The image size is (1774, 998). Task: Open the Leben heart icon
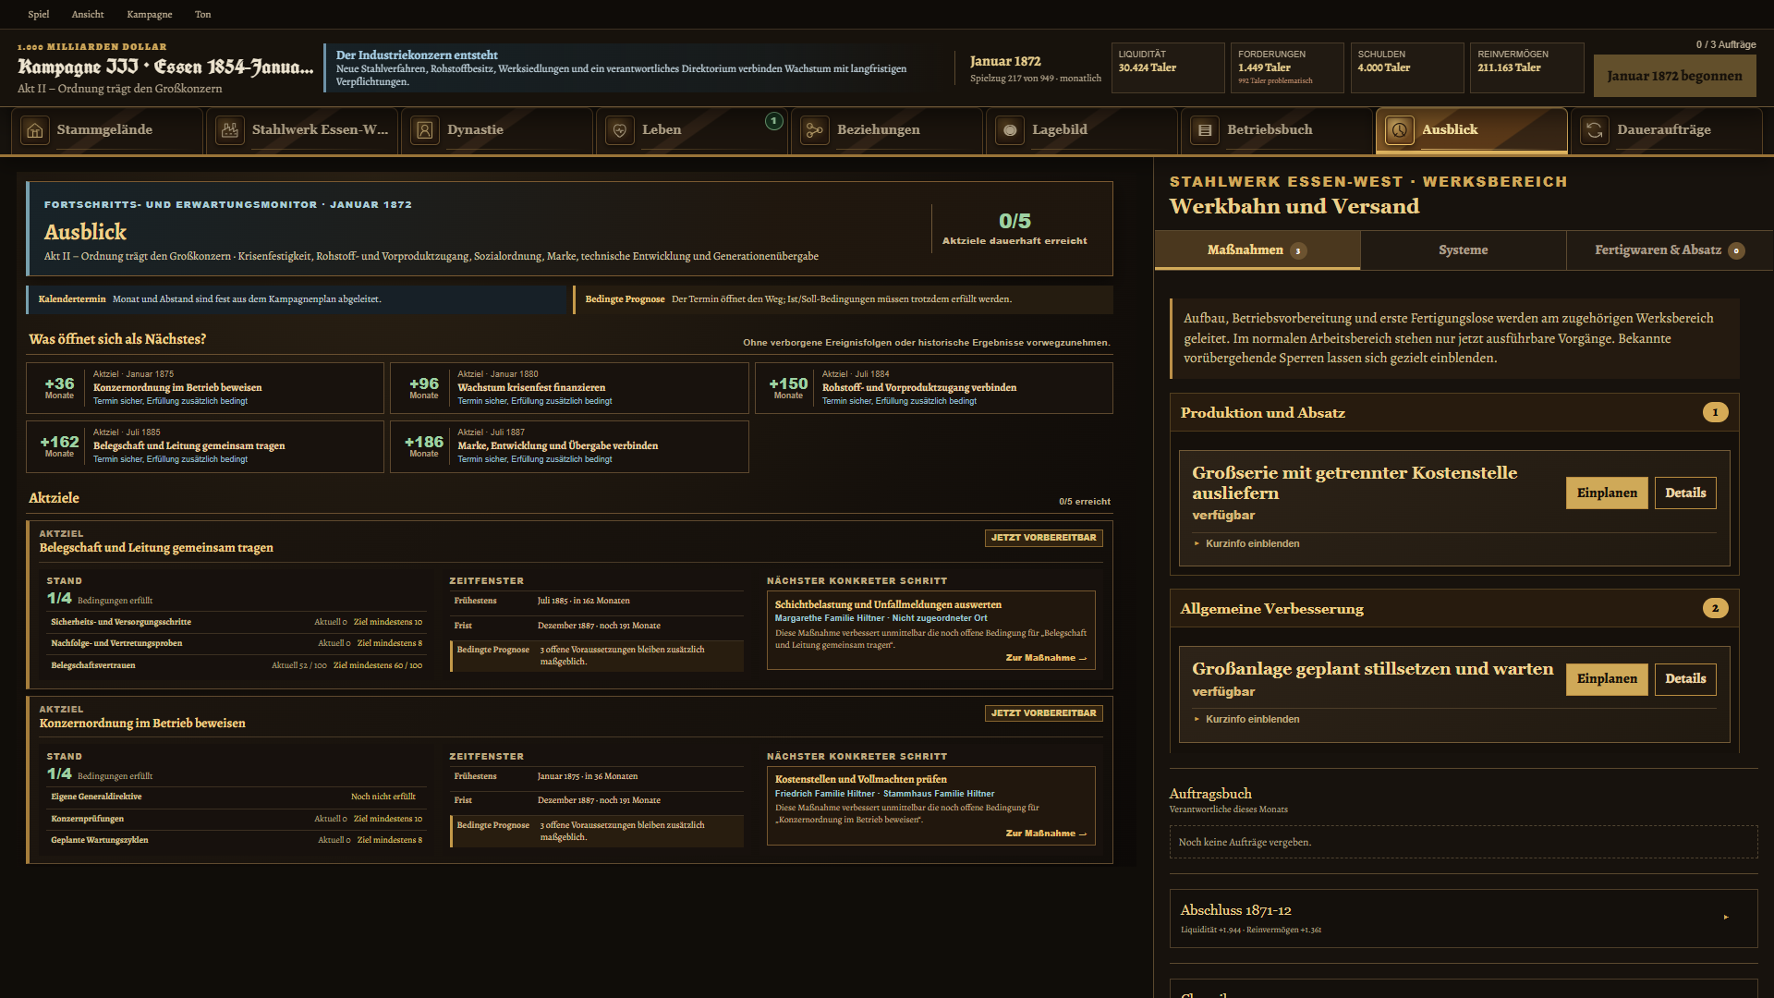coord(620,130)
